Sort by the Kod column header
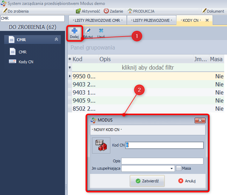 85,59
